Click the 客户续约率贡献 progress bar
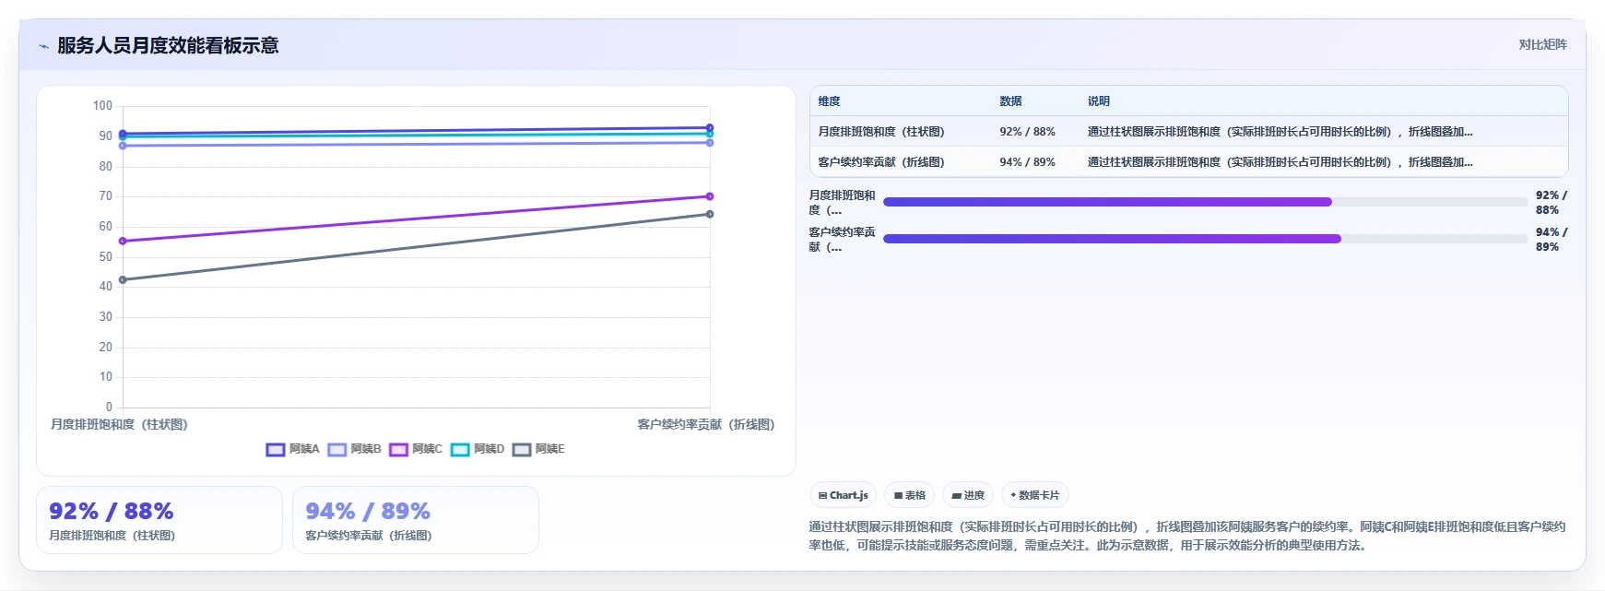 pos(1206,239)
